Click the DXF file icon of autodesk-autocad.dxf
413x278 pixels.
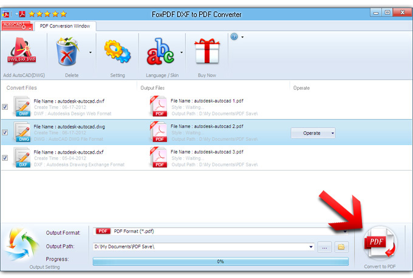pos(22,157)
